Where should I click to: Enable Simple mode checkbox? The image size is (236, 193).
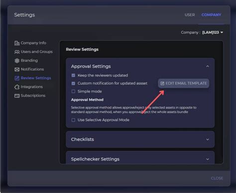coord(73,92)
